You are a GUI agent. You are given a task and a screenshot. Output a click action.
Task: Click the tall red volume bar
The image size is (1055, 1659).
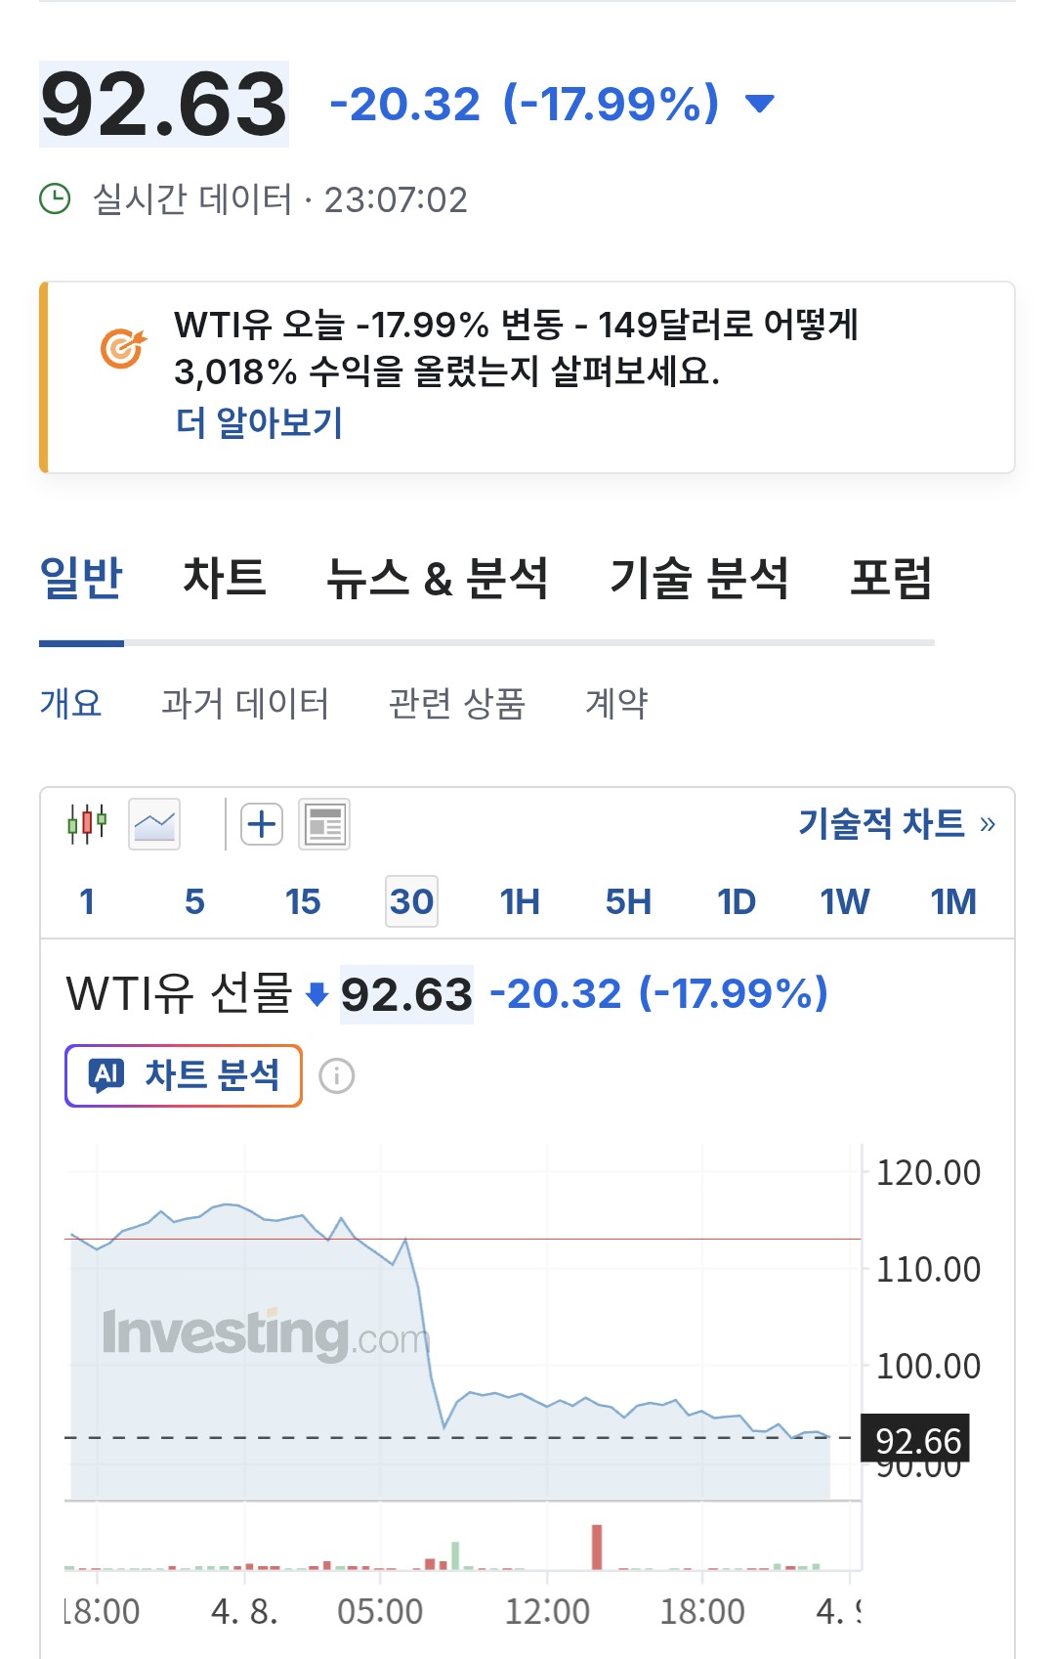coord(597,1547)
